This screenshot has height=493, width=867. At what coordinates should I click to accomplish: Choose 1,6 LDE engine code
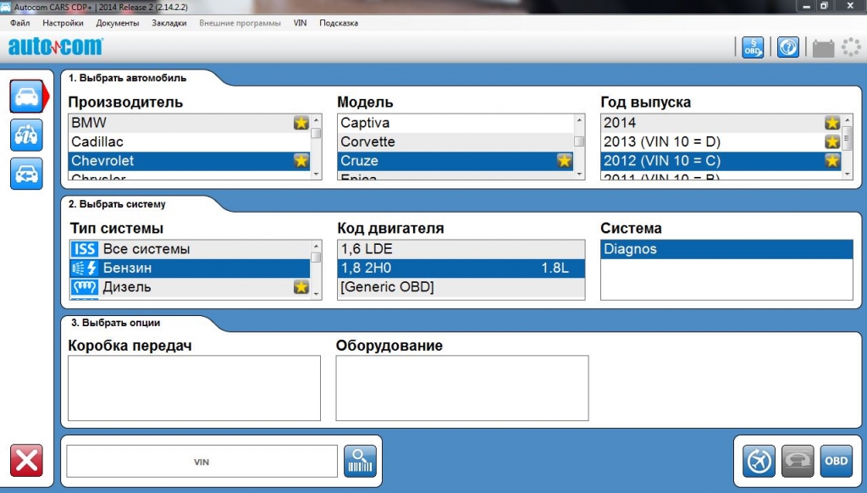click(366, 249)
